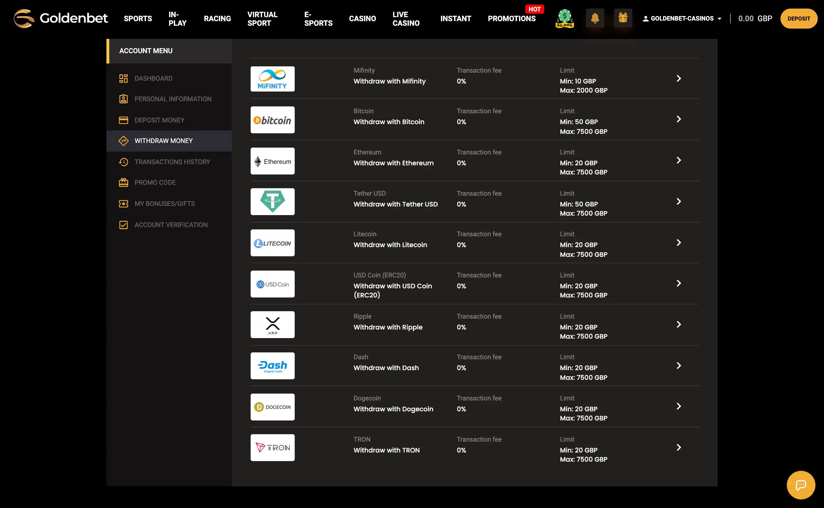Select WITHDRAW MONEY in the account menu
Screen dimensions: 824x508
[169, 141]
